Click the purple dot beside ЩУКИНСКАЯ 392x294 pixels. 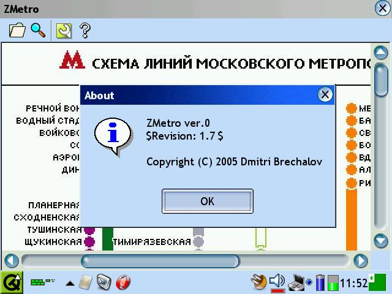click(89, 242)
